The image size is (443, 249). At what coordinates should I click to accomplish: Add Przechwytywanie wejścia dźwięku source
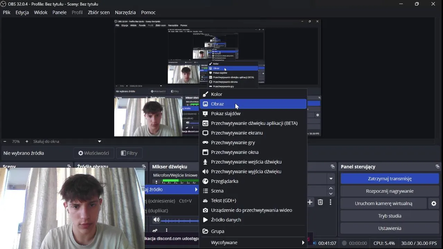253,162
